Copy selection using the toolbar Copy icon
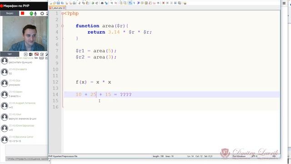Screen dimensions: 291x164 [x=84, y=3]
